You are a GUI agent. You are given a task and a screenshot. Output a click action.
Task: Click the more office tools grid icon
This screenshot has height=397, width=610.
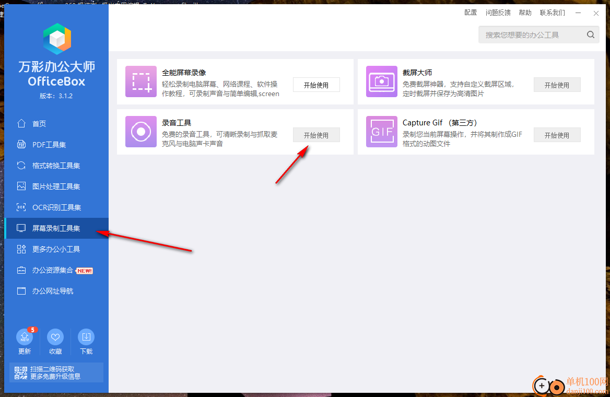click(x=21, y=249)
